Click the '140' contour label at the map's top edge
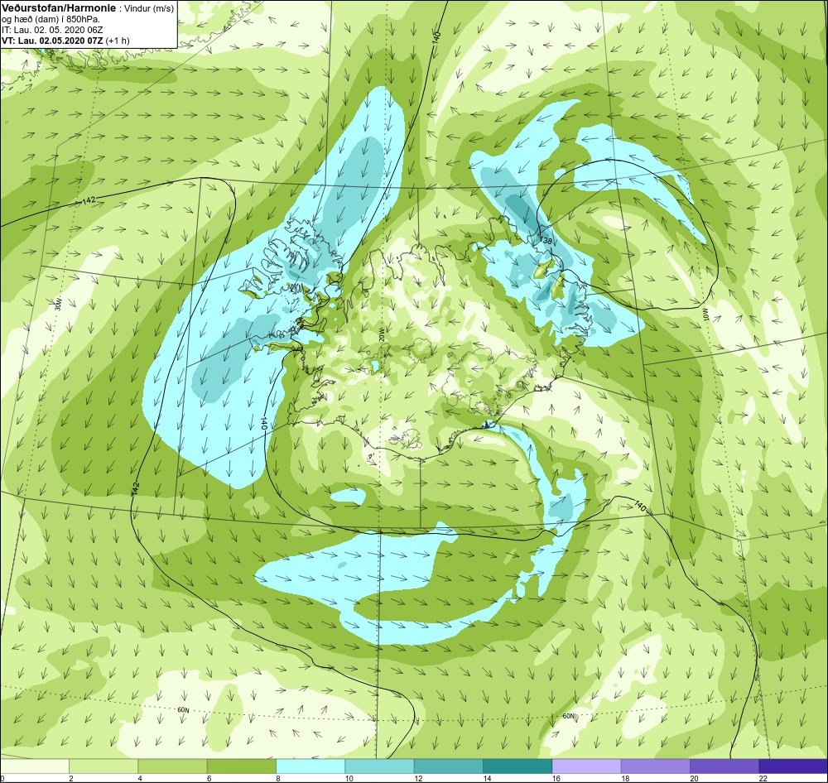Screen dimensions: 828x783 [436, 37]
